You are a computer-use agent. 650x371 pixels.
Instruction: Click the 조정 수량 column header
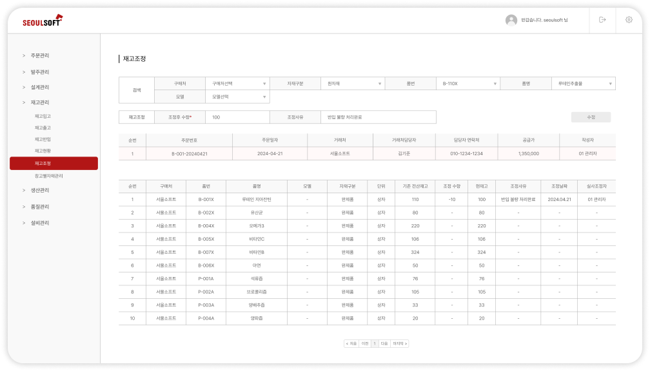coord(452,186)
